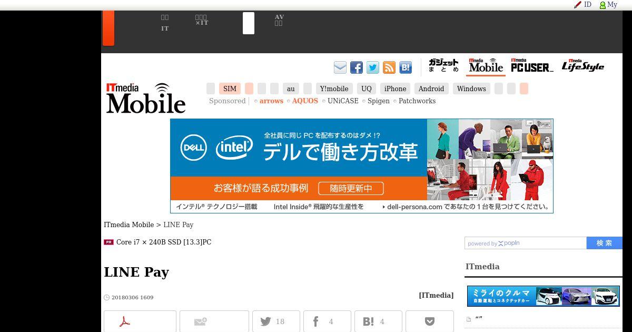Switch to the ITmedia PC USER site
The image size is (632, 332).
[x=532, y=66]
